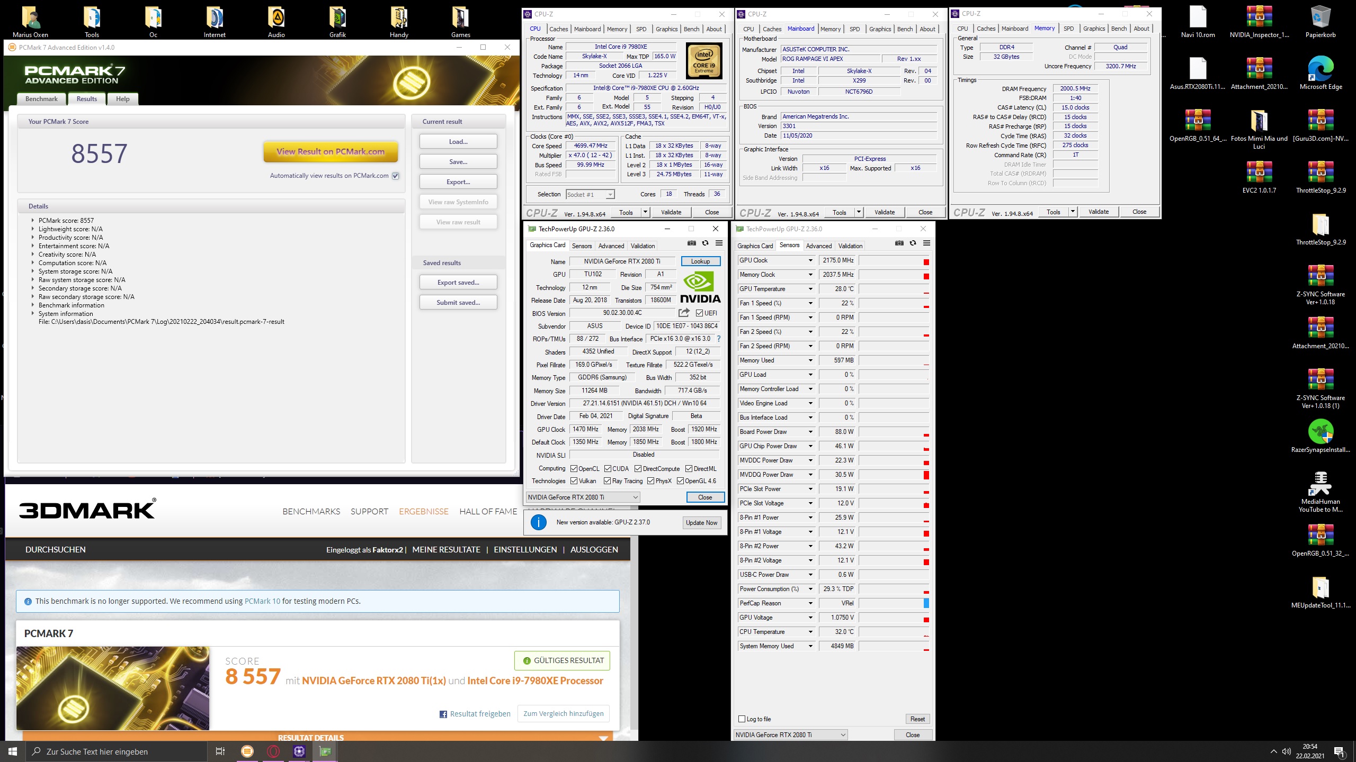This screenshot has height=762, width=1356.
Task: Open the EVC2 1.0.1.7 archive icon
Action: tap(1259, 177)
